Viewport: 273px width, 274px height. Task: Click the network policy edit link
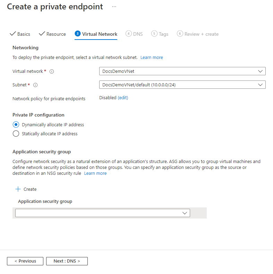(x=123, y=98)
